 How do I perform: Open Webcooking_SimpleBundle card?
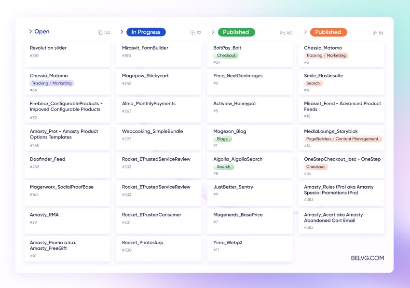(159, 138)
